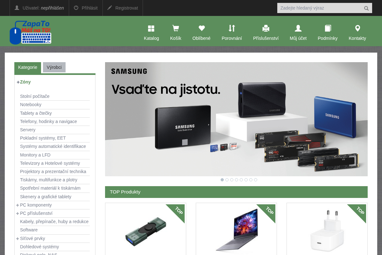
Task: Open the Oblíbené heart icon
Action: (x=202, y=28)
